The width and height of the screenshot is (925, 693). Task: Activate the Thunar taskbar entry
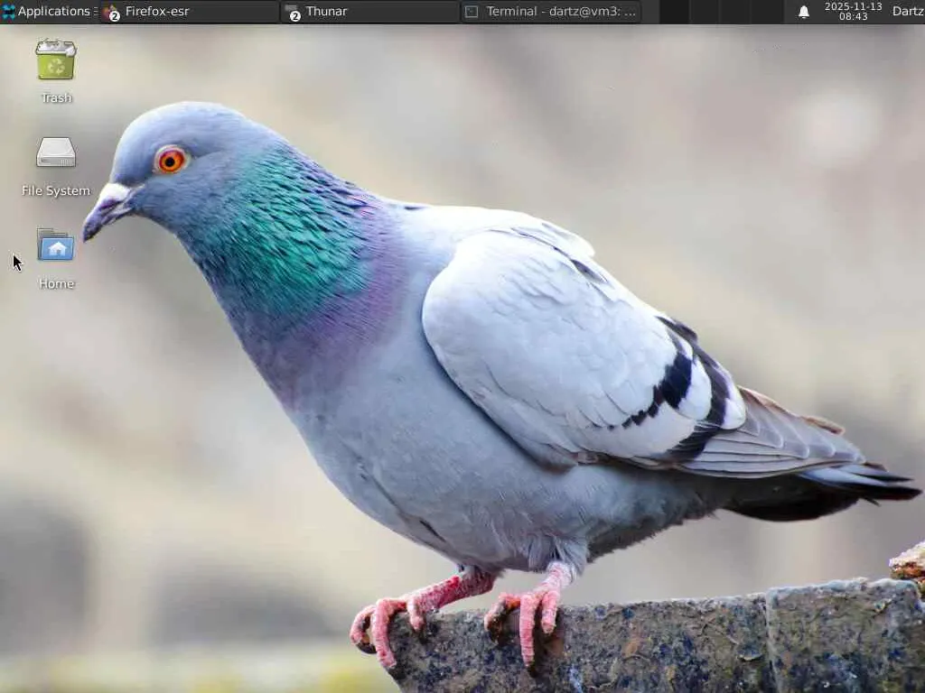(370, 12)
